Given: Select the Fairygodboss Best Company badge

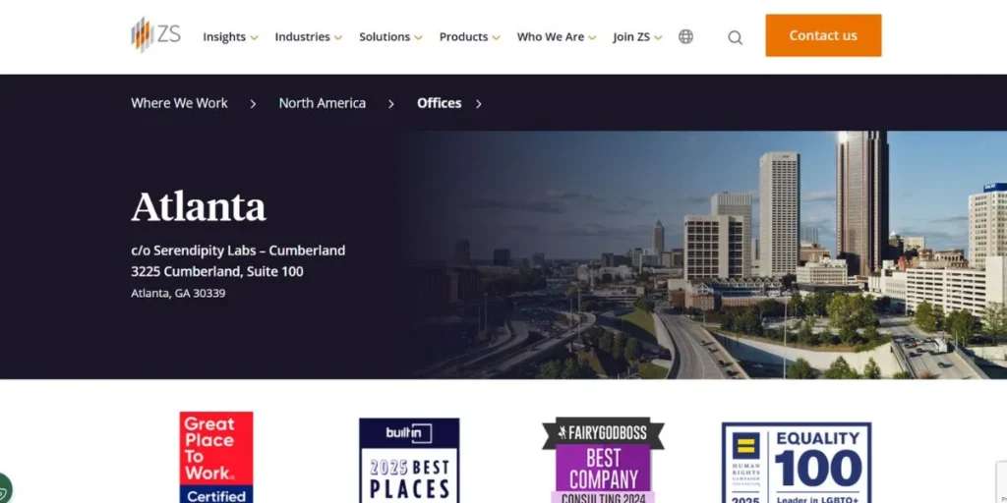Looking at the screenshot, I should [x=603, y=460].
